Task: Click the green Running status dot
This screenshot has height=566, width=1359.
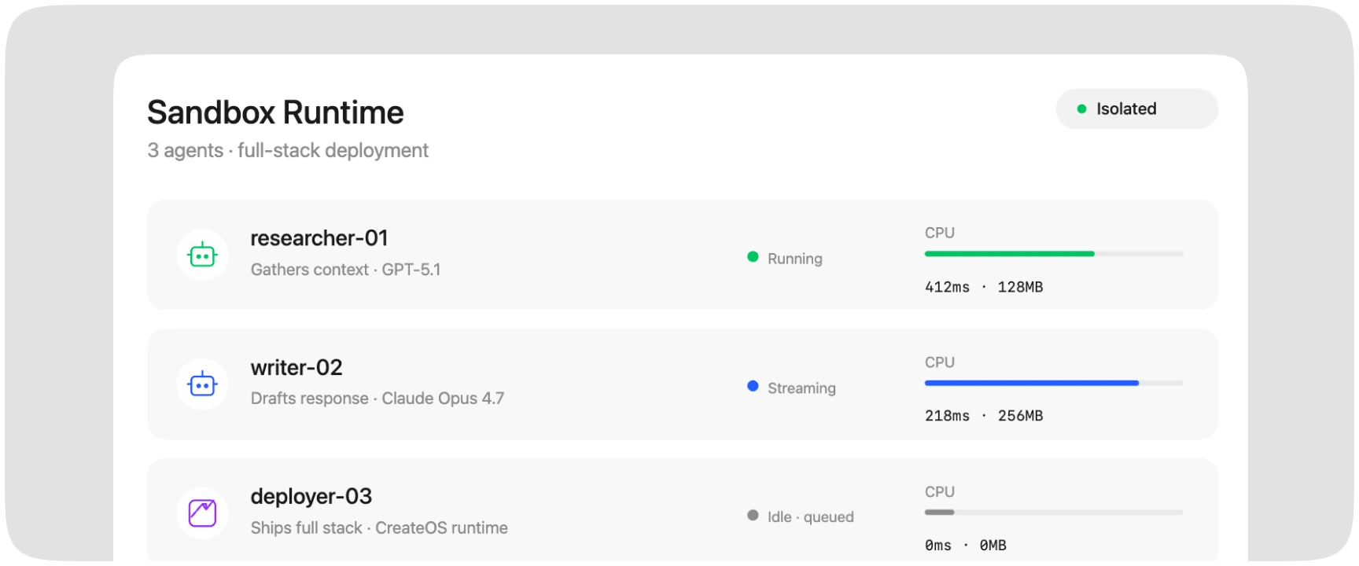Action: click(x=753, y=257)
